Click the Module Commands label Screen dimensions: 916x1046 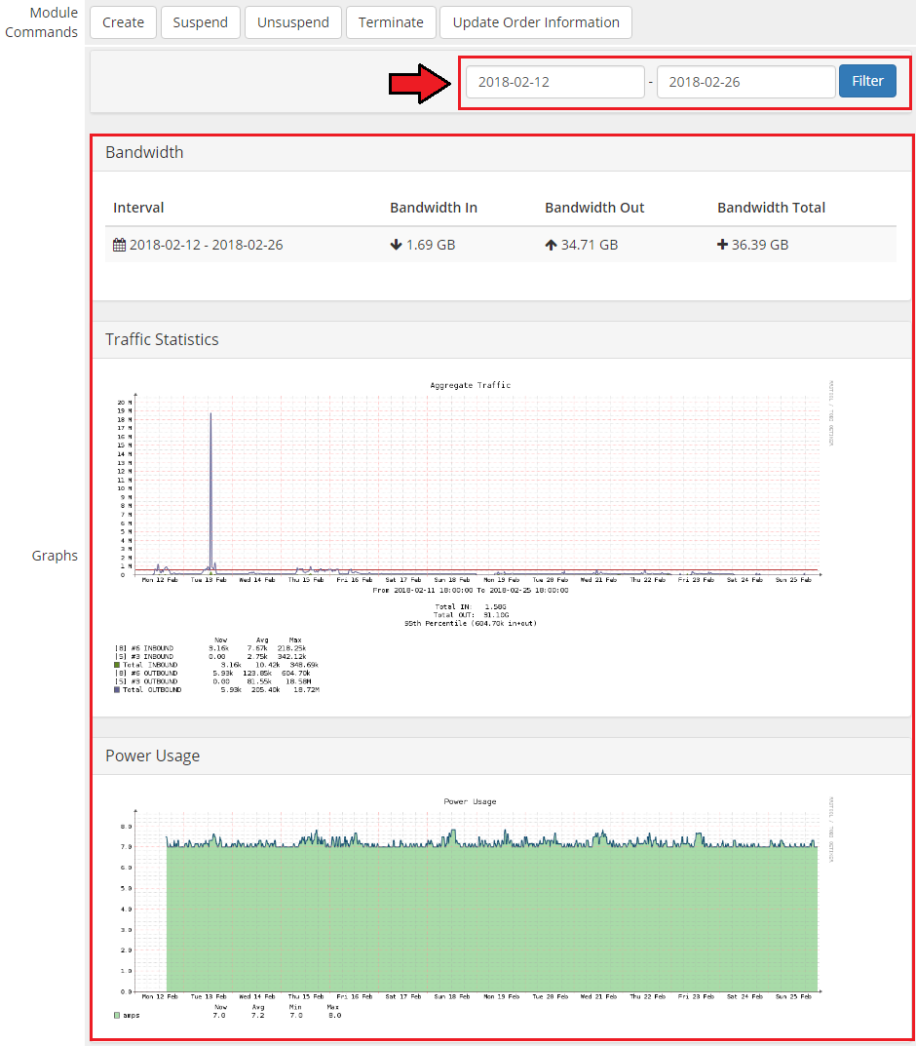pos(41,22)
